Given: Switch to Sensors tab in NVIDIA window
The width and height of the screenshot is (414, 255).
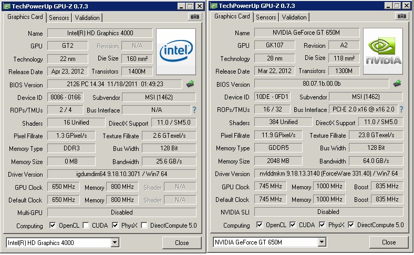Looking at the screenshot, I should 266,17.
